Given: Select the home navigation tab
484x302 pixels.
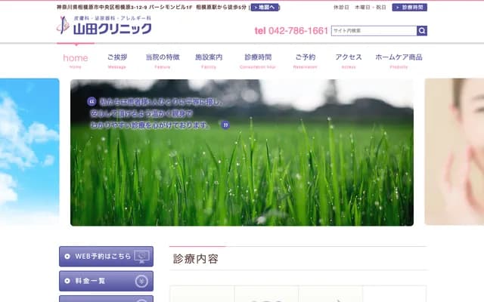Looking at the screenshot, I should [x=76, y=60].
